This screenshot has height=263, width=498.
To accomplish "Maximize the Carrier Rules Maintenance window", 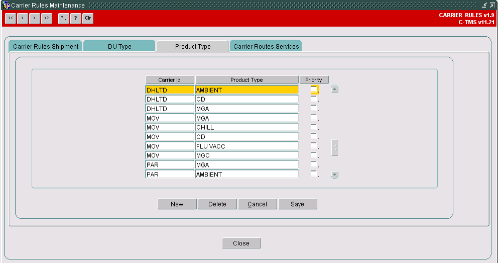I will click(492, 5).
